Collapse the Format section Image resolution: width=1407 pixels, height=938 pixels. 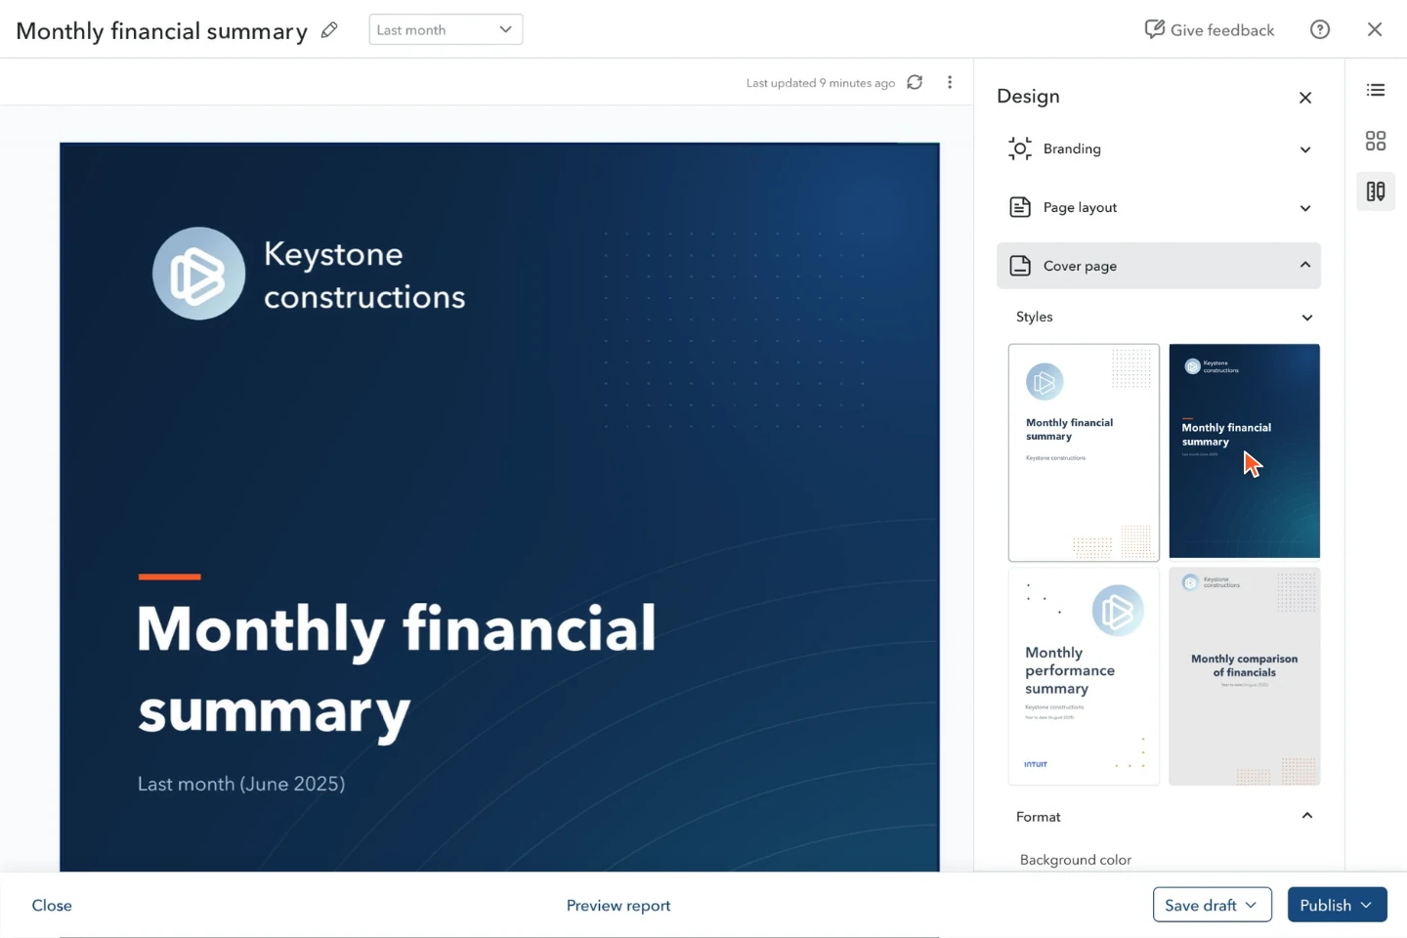click(x=1307, y=816)
